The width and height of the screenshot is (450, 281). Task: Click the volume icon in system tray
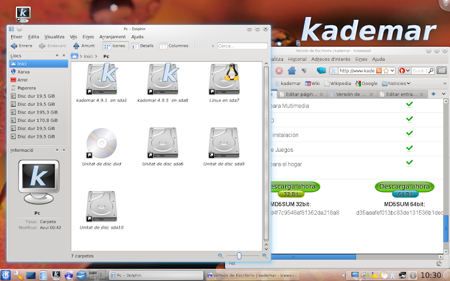point(364,275)
